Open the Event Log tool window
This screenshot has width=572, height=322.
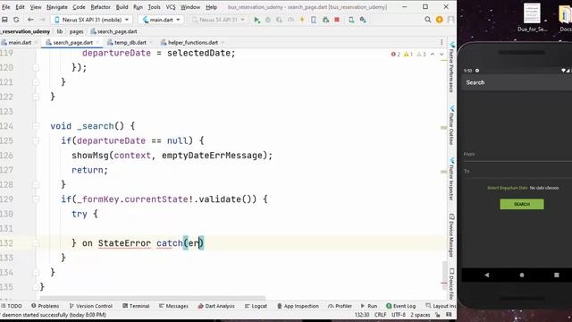pos(401,306)
